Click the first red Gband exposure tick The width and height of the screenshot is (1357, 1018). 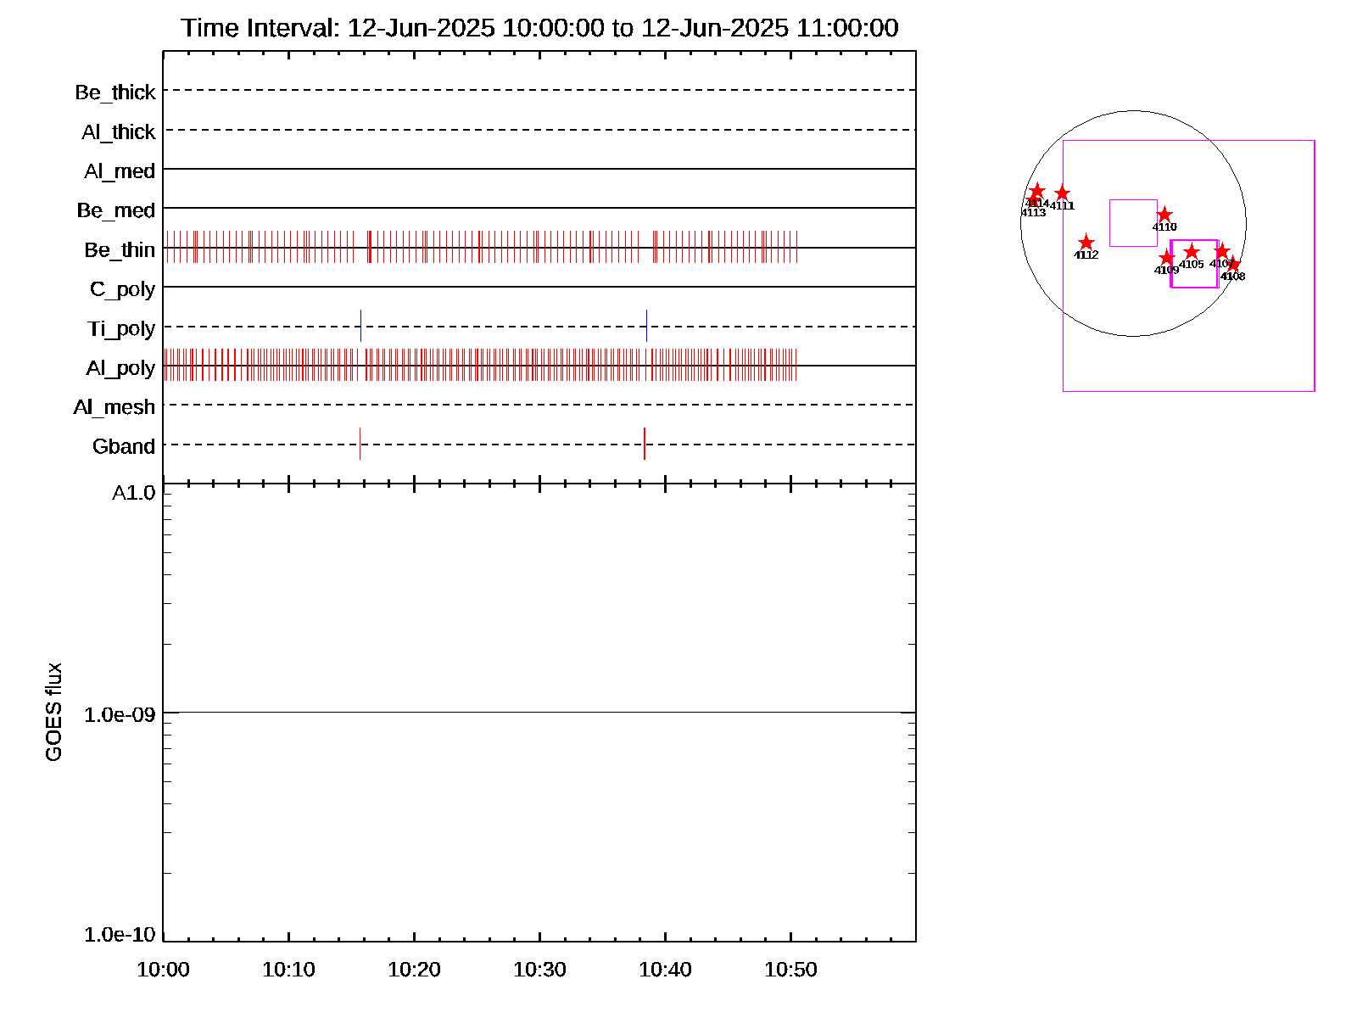360,444
